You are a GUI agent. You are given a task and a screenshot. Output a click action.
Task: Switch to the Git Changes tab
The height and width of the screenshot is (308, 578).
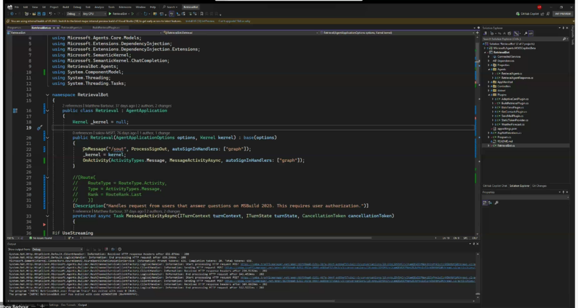click(x=539, y=186)
